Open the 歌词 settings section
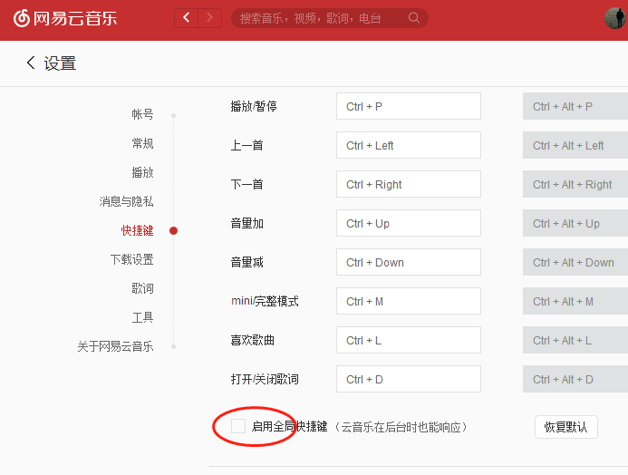This screenshot has height=475, width=628. (x=142, y=288)
